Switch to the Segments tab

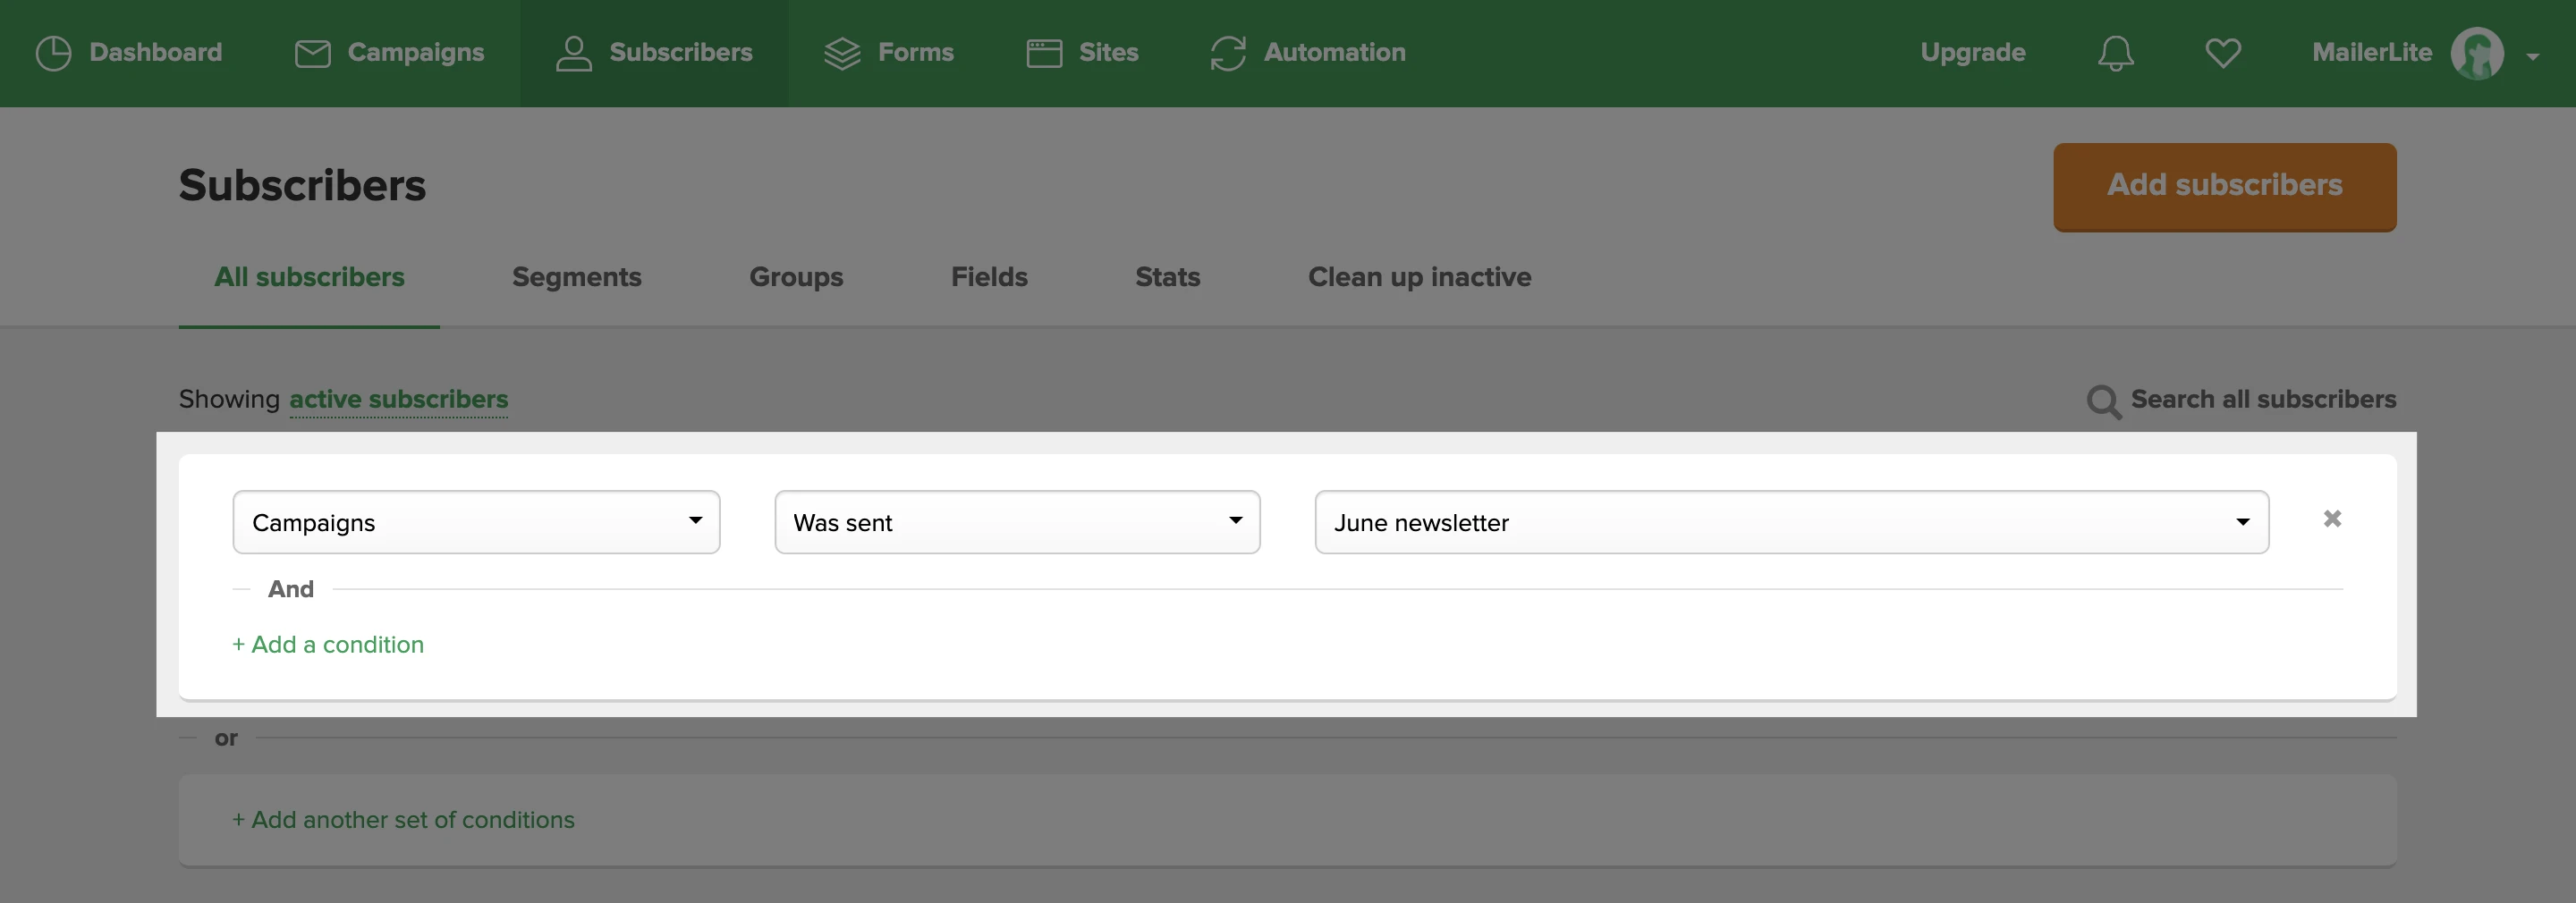[x=576, y=277]
